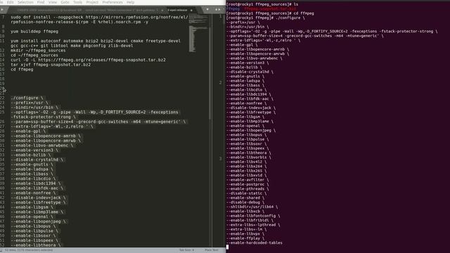Click '--enable-shared' line in terminal
Screen dimensions: 450x253
coord(245,198)
